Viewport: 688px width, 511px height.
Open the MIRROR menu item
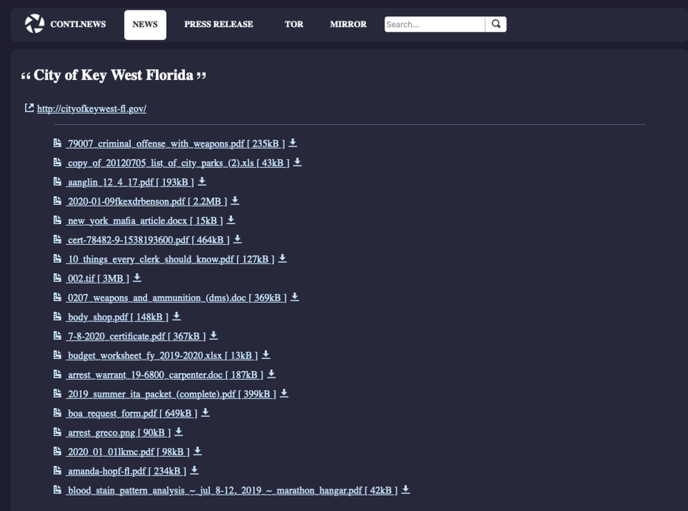pos(348,24)
